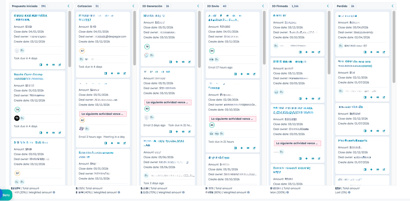The width and height of the screenshot is (410, 201).
Task: Open deal title on Perdido card closing 02/11/2026
Action: pos(355,64)
